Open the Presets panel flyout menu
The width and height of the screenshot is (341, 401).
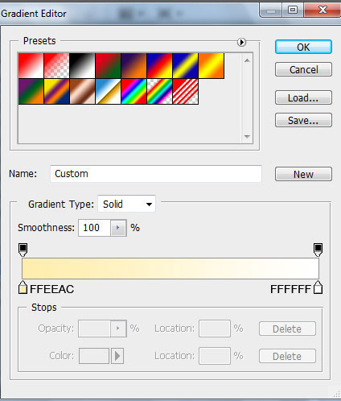[241, 42]
